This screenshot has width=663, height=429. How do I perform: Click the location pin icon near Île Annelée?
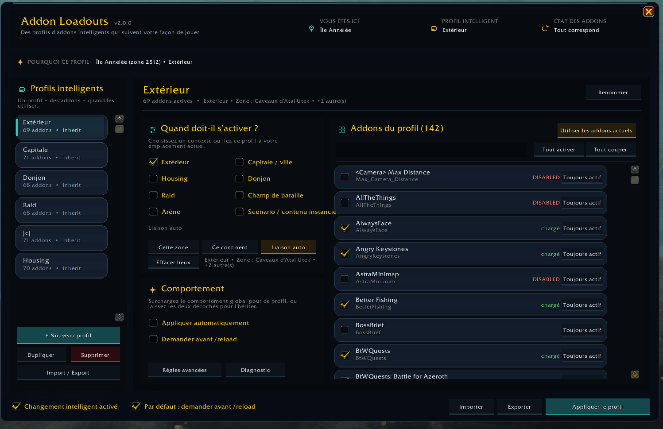(311, 29)
